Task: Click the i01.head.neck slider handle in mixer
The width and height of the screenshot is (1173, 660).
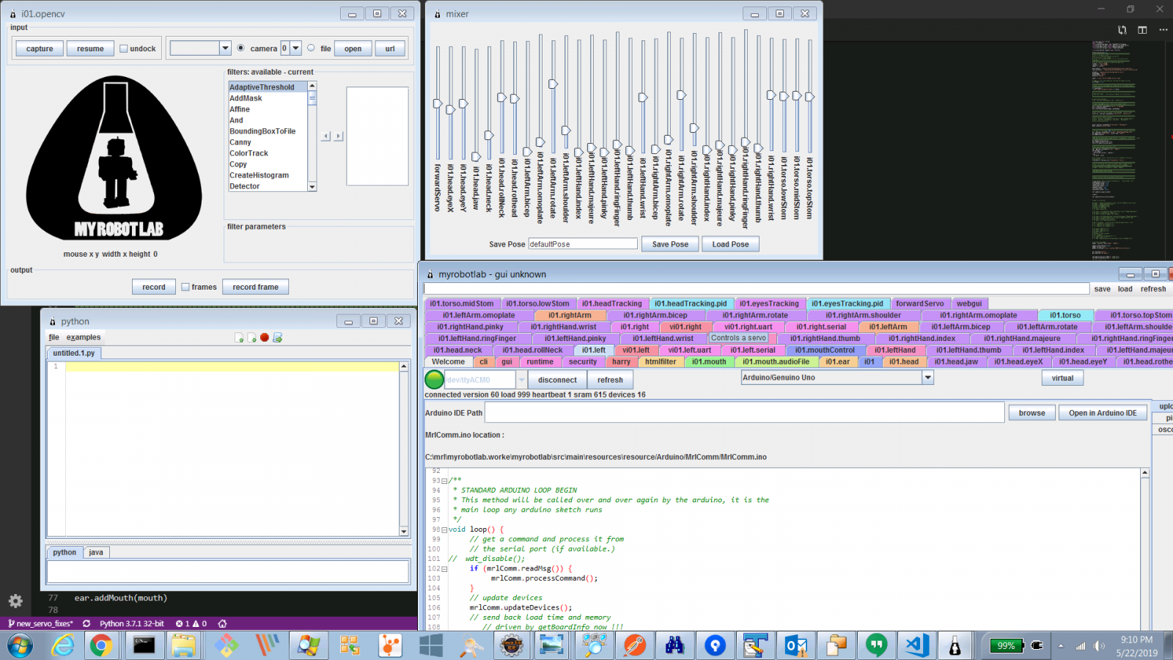Action: click(489, 135)
